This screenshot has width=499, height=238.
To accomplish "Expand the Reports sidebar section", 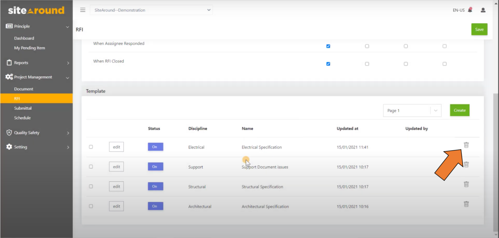I will 68,62.
